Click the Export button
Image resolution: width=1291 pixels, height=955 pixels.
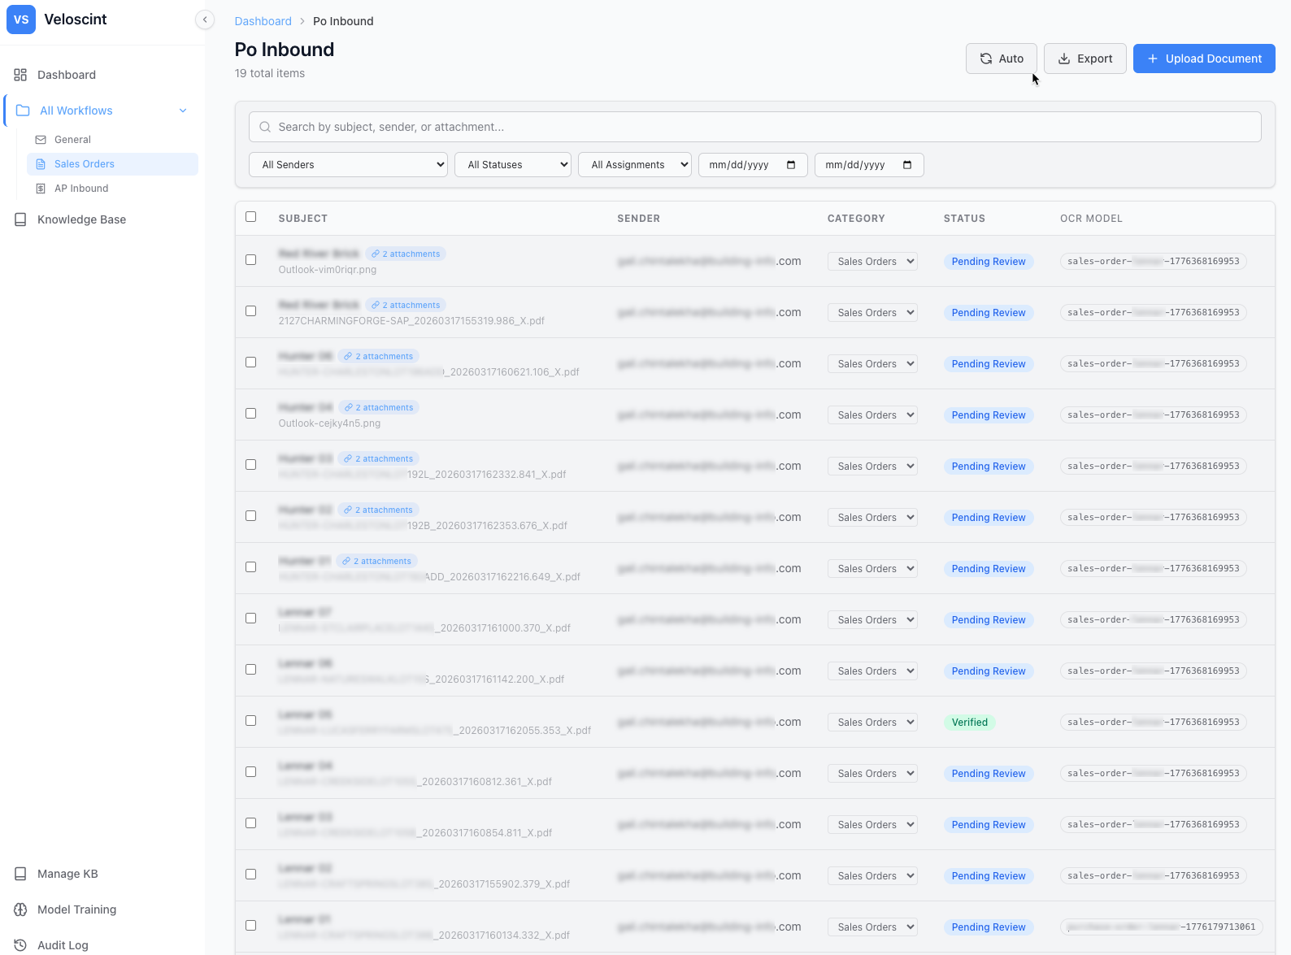(1085, 59)
